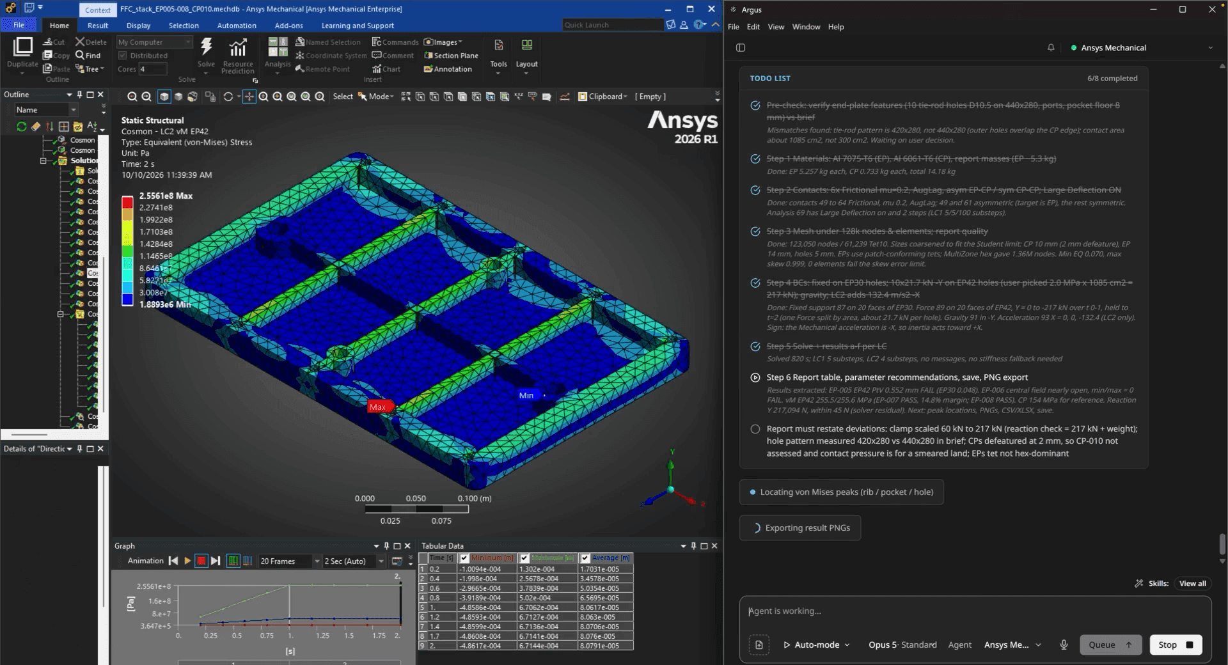
Task: Uncheck the Minimum [m] column checkbox
Action: [x=464, y=558]
